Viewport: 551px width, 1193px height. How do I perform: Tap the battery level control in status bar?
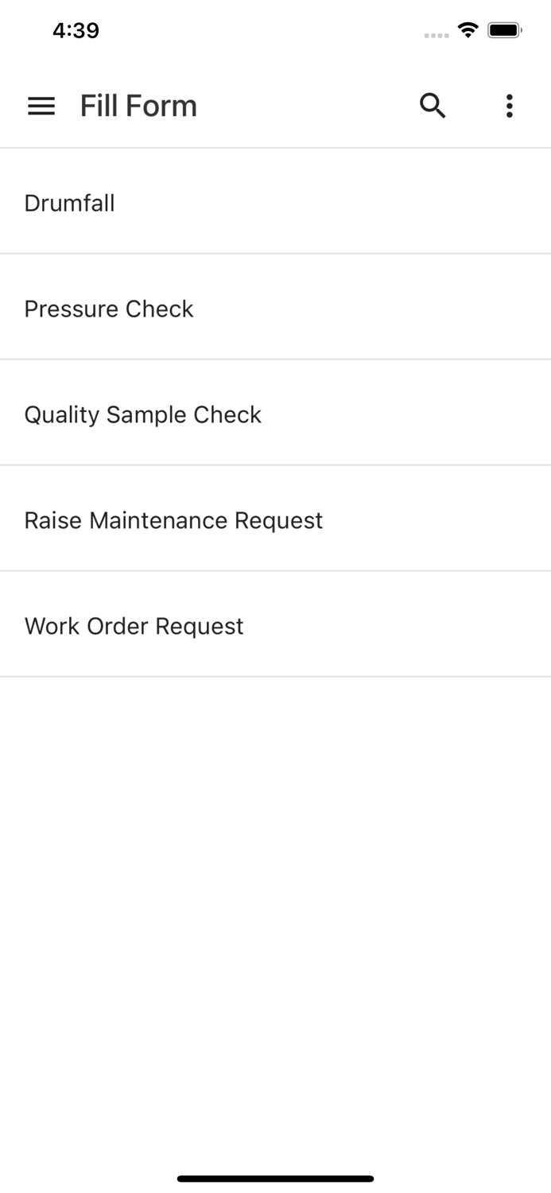pos(504,29)
